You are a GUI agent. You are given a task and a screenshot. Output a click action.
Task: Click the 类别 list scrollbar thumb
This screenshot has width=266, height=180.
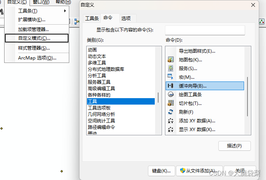pos(158,97)
